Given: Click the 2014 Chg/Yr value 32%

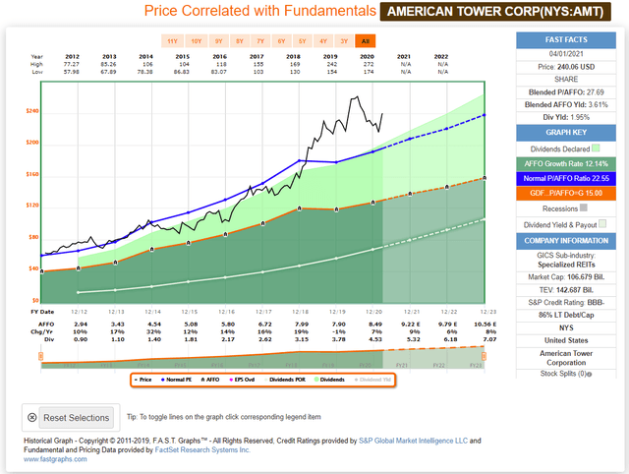Looking at the screenshot, I should (154, 332).
